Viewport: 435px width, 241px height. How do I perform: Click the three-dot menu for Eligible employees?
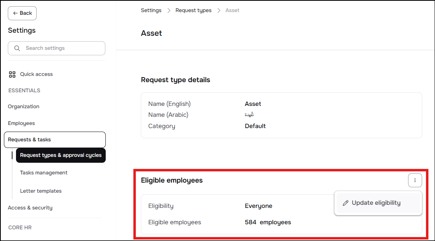(415, 180)
